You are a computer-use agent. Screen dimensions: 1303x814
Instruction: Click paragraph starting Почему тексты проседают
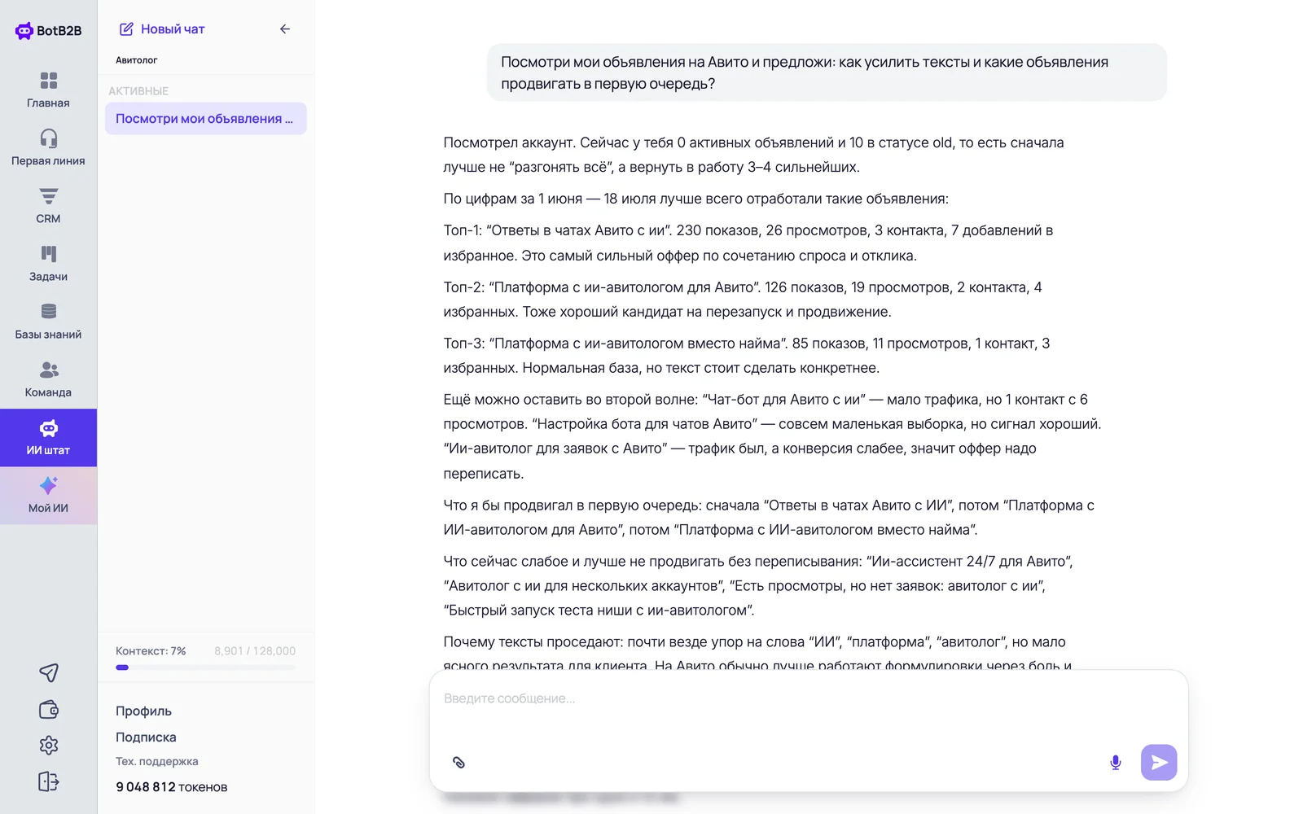click(758, 654)
